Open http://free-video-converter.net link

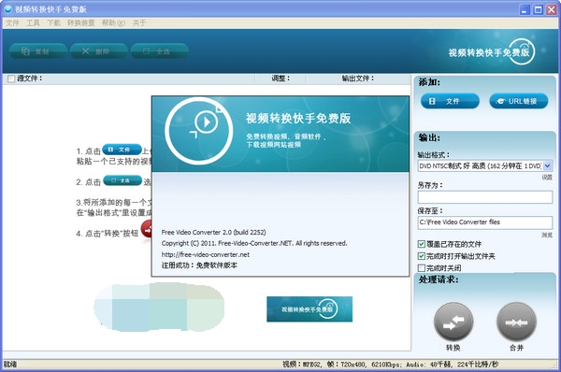pyautogui.click(x=206, y=254)
